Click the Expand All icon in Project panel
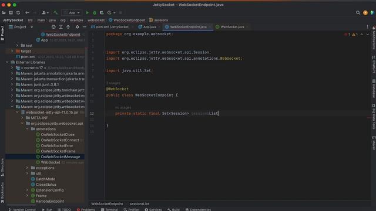376x211 pixels. 61,27
